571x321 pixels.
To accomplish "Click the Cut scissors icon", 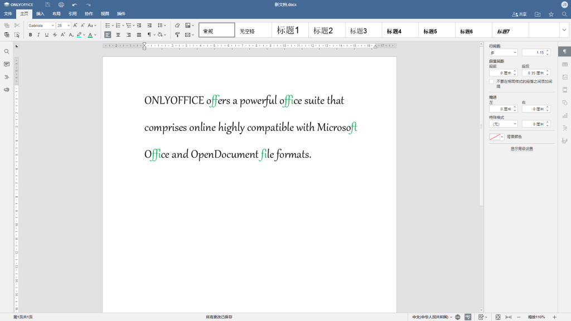I will (x=17, y=26).
